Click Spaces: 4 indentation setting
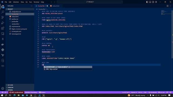Image resolution: width=173 pixels, height=97 pixels. pos(134,92)
